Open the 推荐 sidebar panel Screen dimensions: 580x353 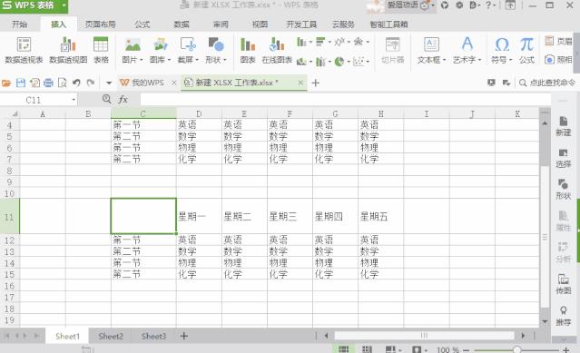[x=563, y=316]
